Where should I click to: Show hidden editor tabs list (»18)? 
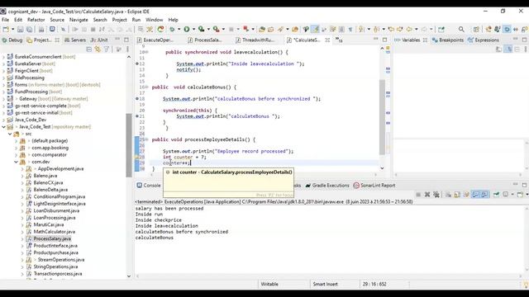pyautogui.click(x=339, y=40)
